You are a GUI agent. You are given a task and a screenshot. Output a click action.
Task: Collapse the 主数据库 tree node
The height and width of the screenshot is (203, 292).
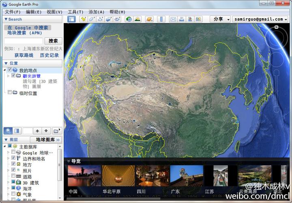(4, 146)
